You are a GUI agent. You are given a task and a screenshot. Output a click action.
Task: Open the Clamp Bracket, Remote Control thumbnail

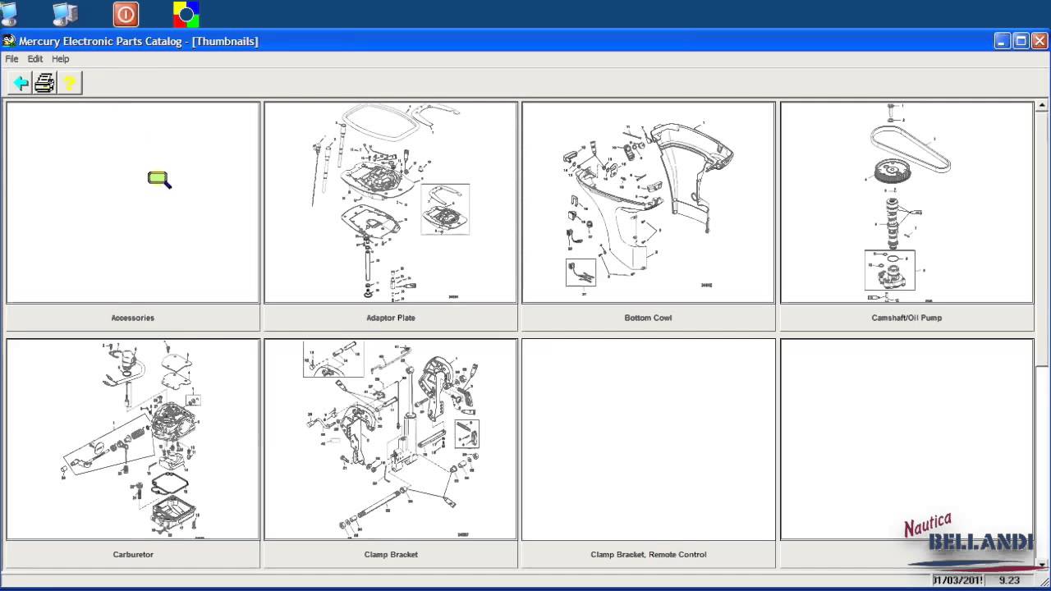[x=649, y=439]
